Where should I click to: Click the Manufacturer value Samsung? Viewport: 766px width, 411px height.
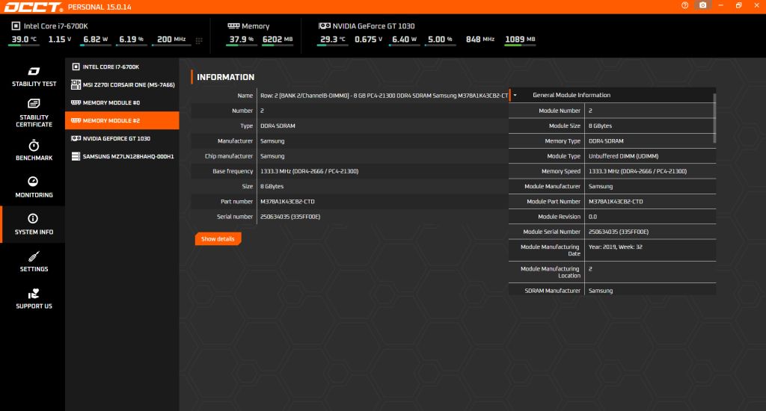click(272, 141)
